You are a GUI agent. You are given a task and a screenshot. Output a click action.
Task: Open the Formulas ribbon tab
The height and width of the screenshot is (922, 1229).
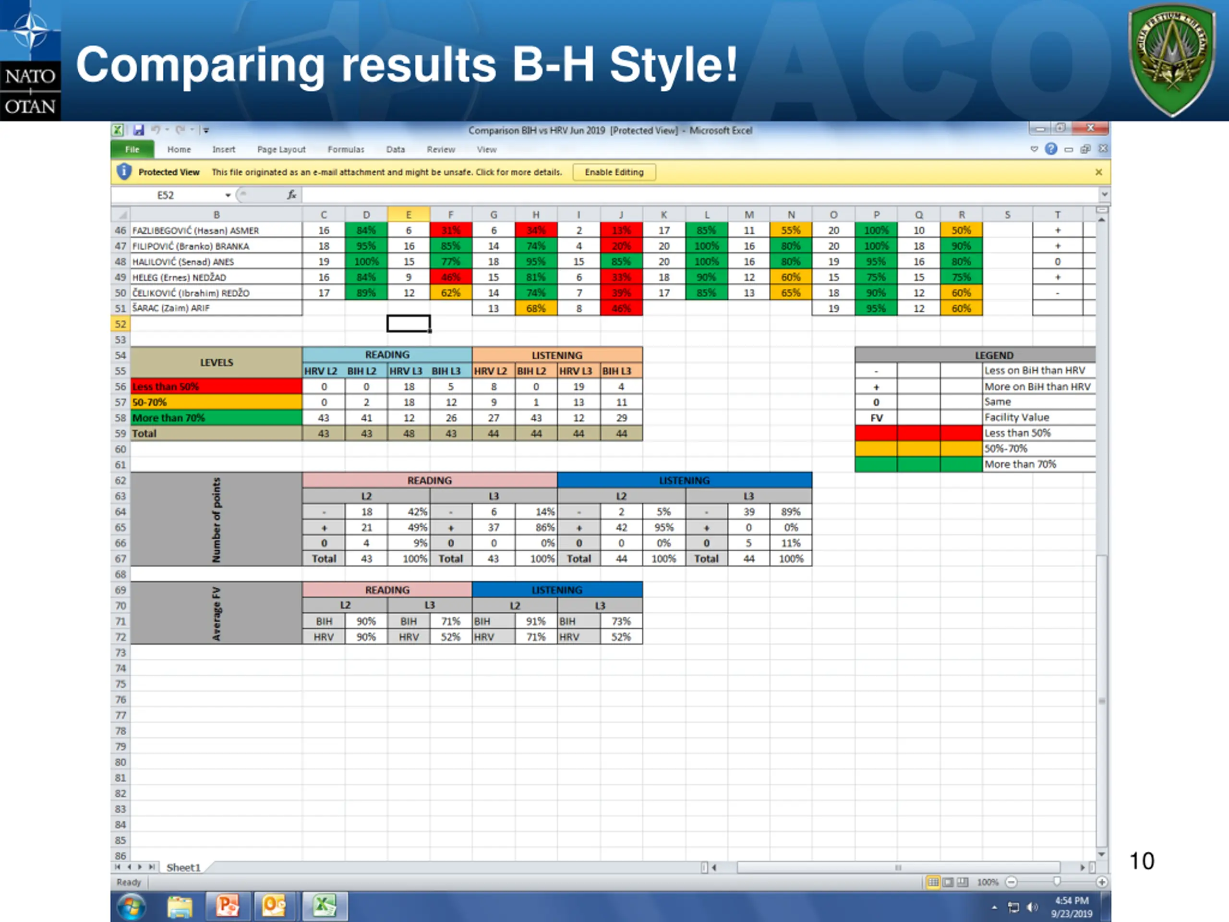[346, 149]
